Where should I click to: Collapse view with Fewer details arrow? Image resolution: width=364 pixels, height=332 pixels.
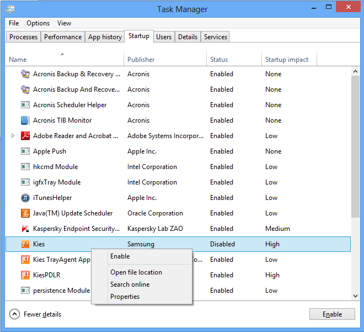point(15,314)
